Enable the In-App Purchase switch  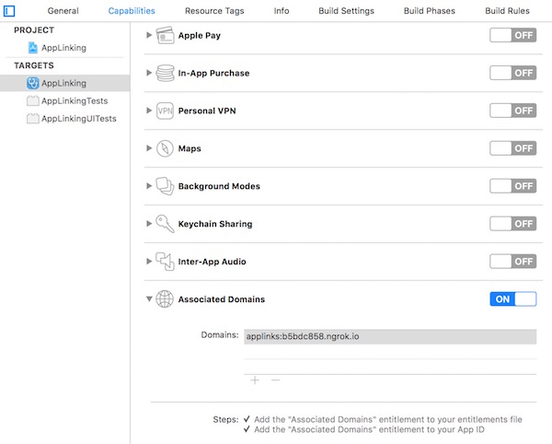click(x=513, y=73)
